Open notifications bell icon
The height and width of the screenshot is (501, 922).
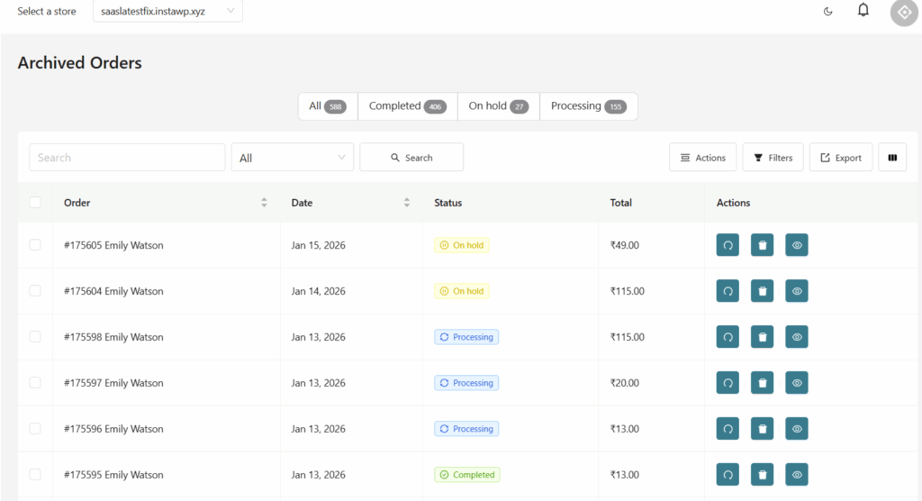[x=863, y=11]
